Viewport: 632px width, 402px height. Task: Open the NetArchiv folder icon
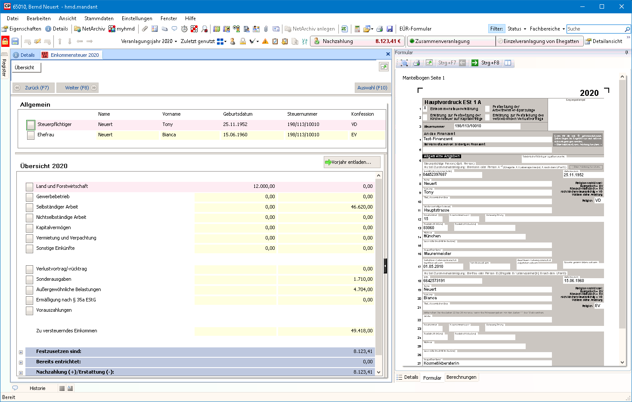point(77,29)
